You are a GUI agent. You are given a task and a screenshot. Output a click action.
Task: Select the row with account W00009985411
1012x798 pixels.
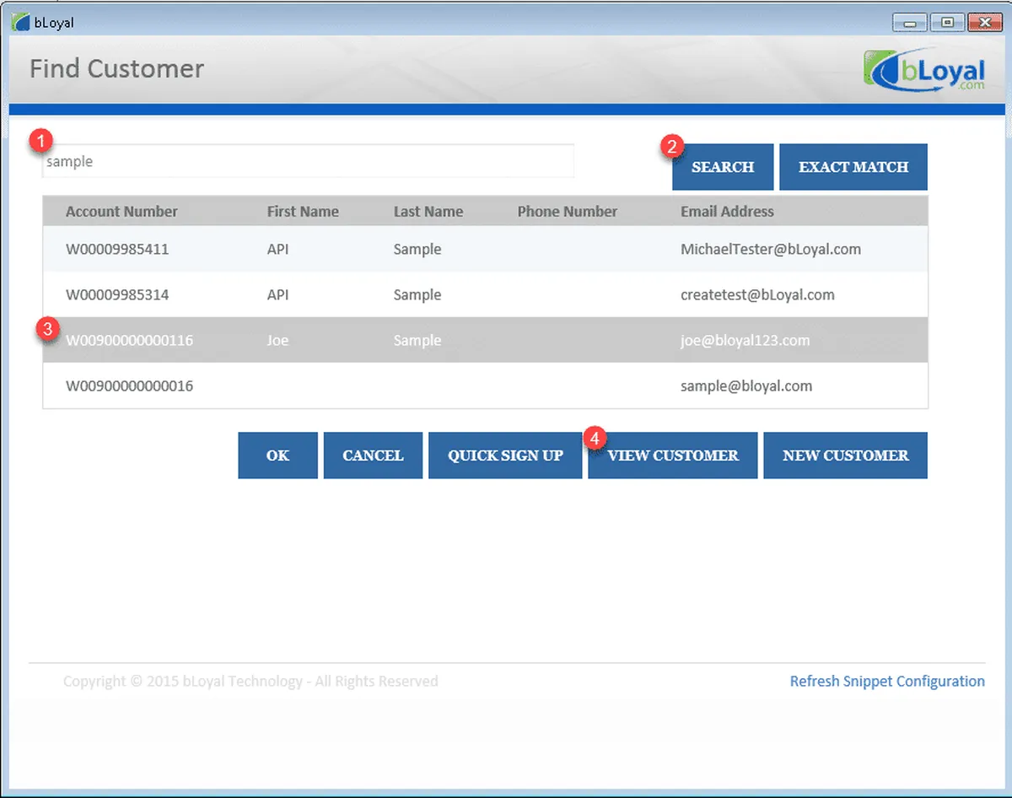485,250
